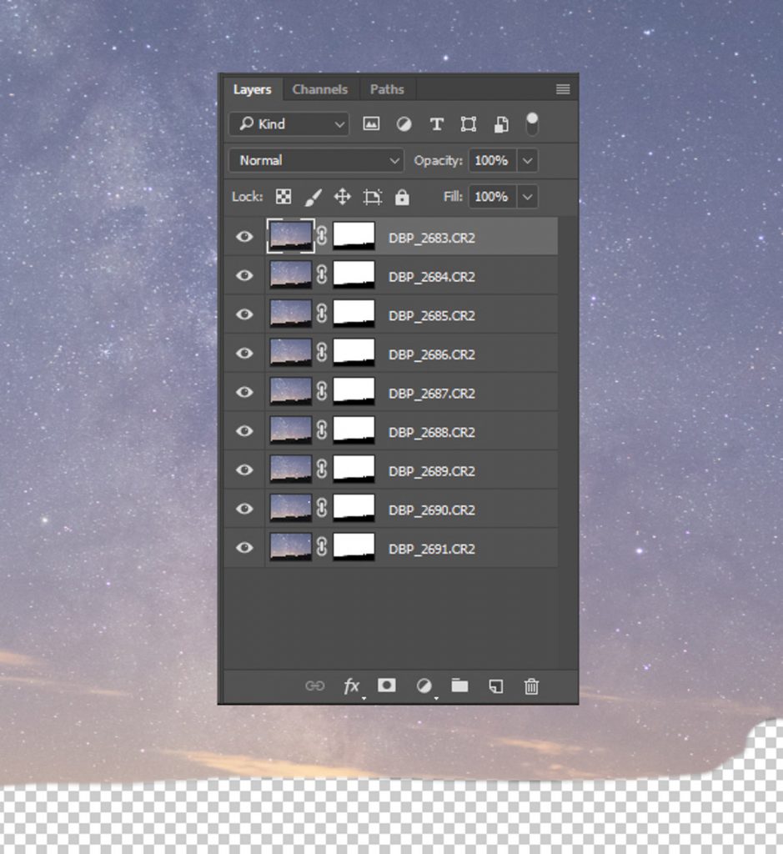Open the Kind filter dropdown

point(288,123)
